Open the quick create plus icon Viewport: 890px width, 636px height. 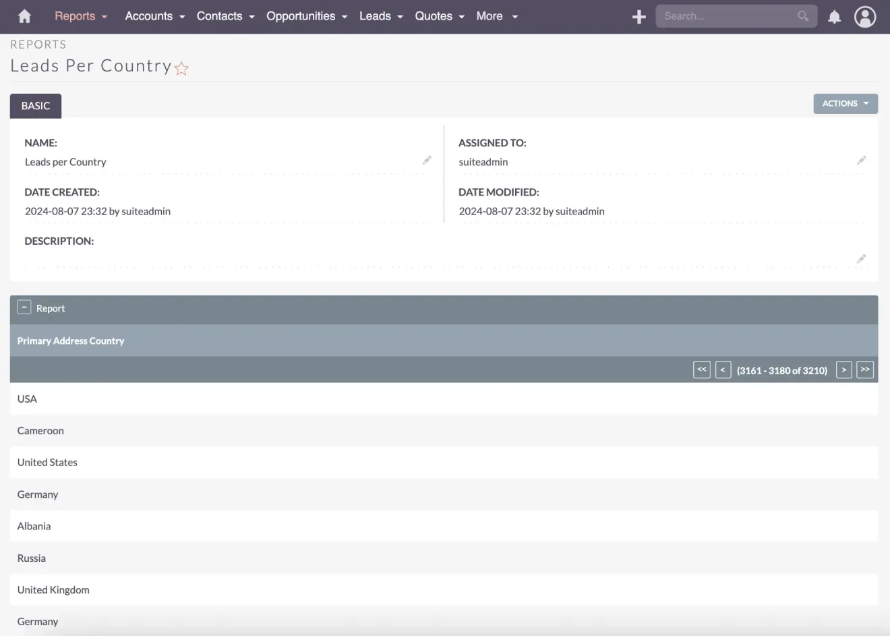(x=638, y=16)
